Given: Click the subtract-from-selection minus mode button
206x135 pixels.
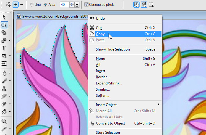Looking at the screenshot, I should tap(22, 5).
